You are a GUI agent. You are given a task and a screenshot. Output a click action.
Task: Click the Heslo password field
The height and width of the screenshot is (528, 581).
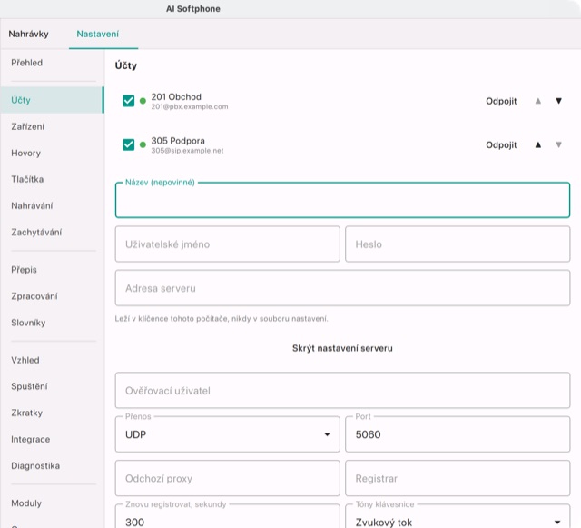pyautogui.click(x=458, y=244)
